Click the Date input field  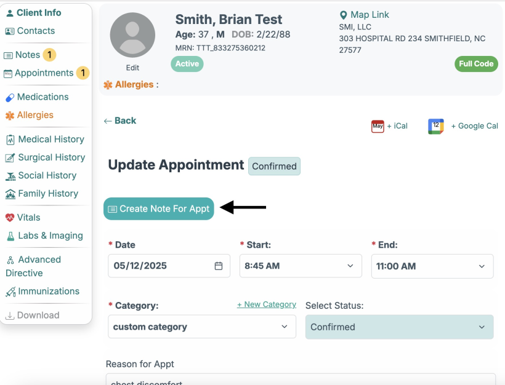(161, 266)
